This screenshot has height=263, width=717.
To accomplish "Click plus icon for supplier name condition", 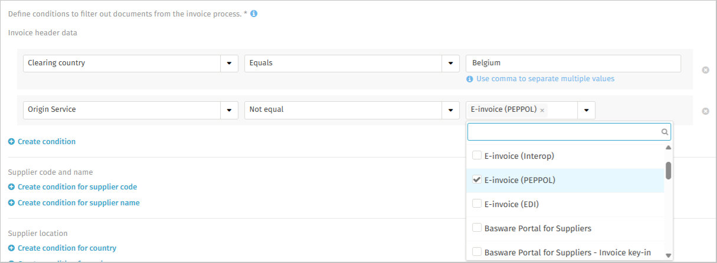I will point(11,203).
